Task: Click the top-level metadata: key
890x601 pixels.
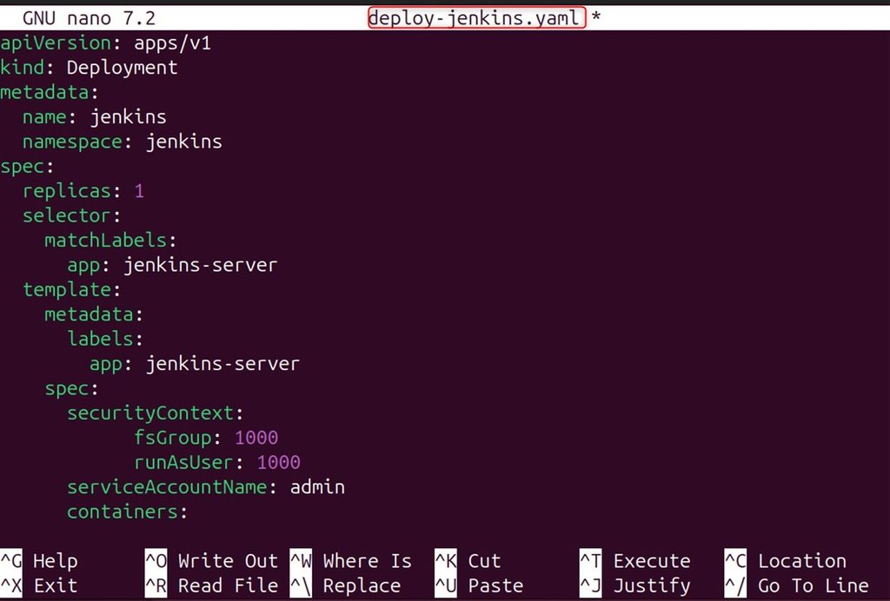Action: coord(49,92)
